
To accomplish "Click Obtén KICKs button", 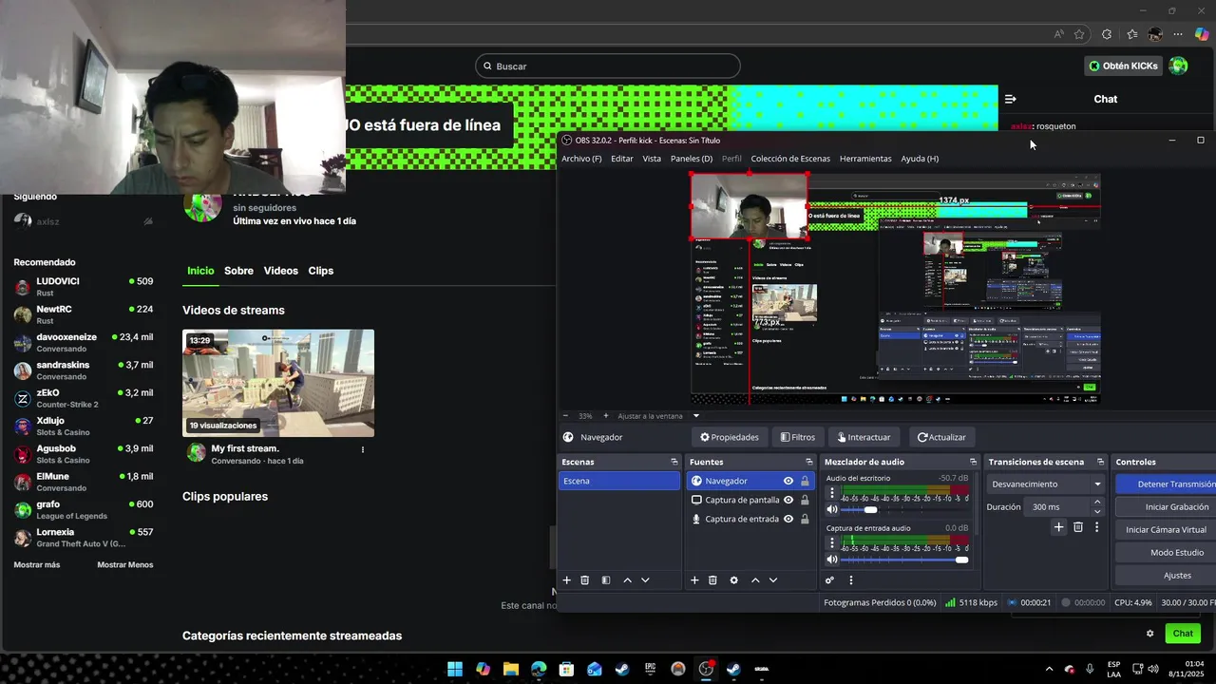I will click(1124, 66).
